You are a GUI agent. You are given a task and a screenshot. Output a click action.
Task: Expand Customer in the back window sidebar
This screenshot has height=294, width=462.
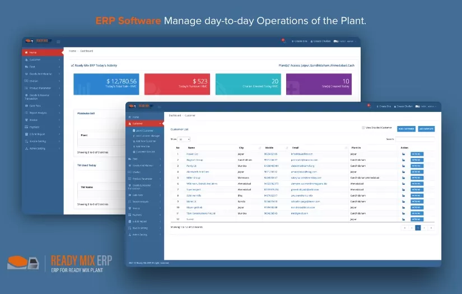[x=43, y=59]
